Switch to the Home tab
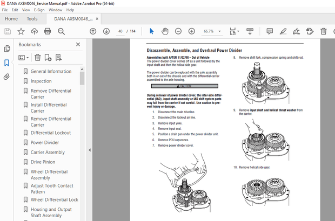The width and height of the screenshot is (335, 221). coord(11,19)
